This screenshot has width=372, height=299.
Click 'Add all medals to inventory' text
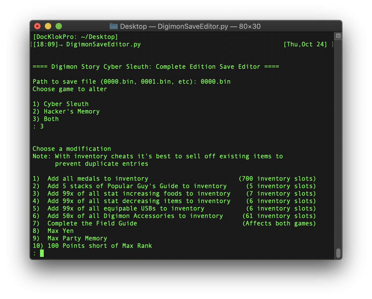point(98,179)
